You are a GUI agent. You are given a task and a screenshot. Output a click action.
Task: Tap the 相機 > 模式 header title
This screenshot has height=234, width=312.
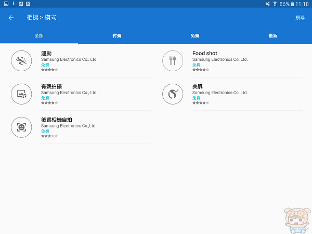click(x=42, y=18)
